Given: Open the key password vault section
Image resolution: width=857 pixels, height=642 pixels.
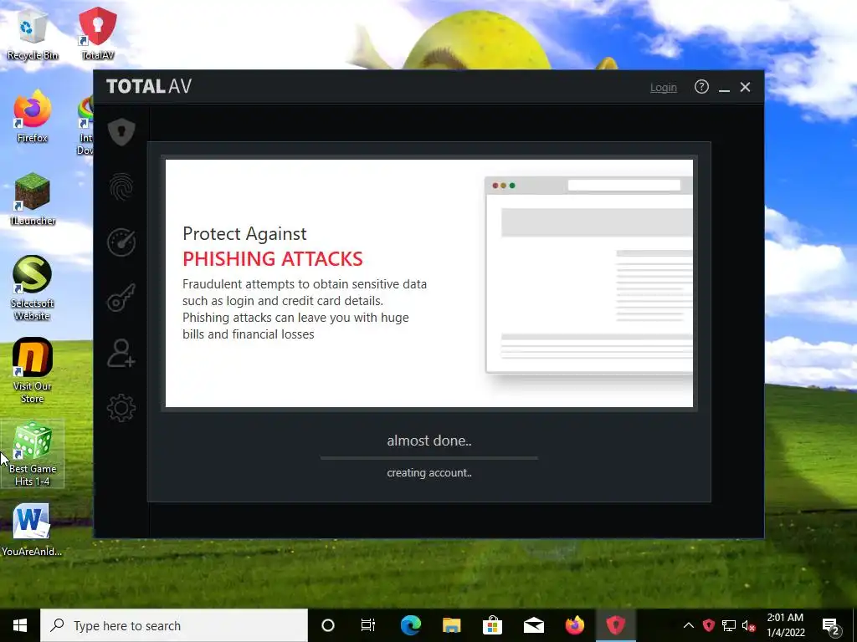Looking at the screenshot, I should [x=121, y=298].
